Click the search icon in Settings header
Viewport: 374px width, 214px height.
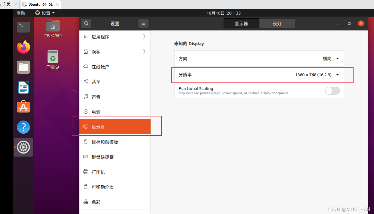click(x=86, y=23)
